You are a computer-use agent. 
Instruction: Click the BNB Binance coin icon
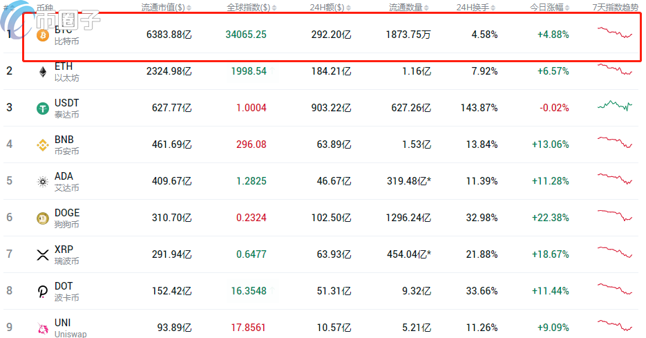(42, 145)
